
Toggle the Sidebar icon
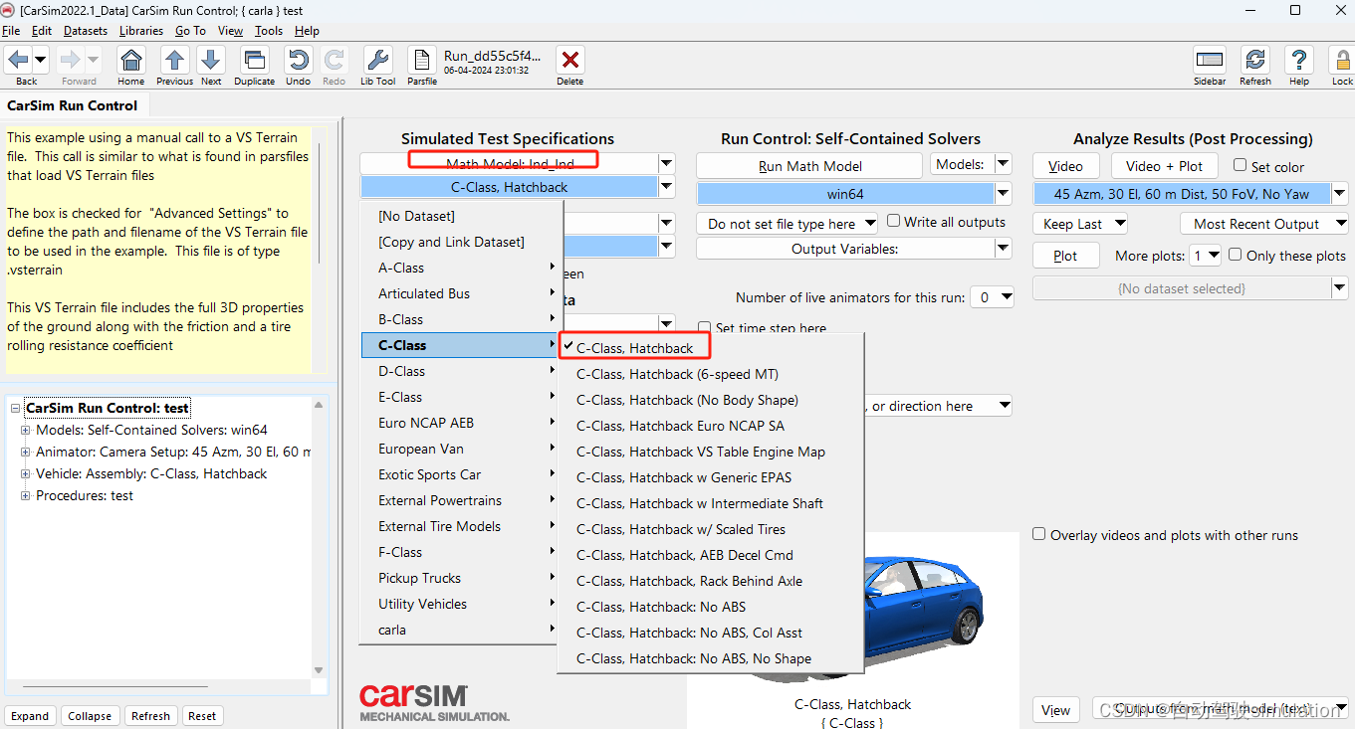1210,60
